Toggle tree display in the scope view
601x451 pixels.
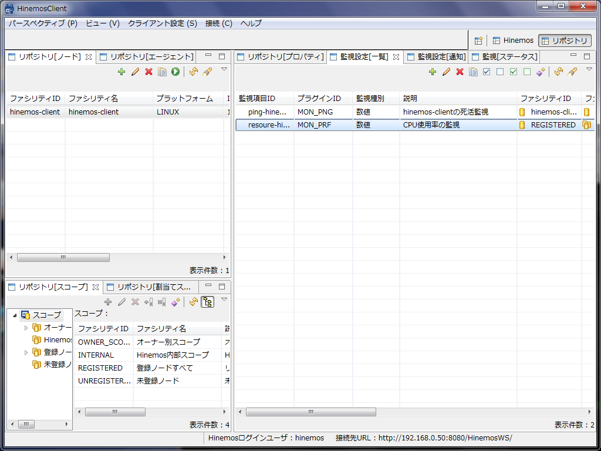[x=207, y=302]
